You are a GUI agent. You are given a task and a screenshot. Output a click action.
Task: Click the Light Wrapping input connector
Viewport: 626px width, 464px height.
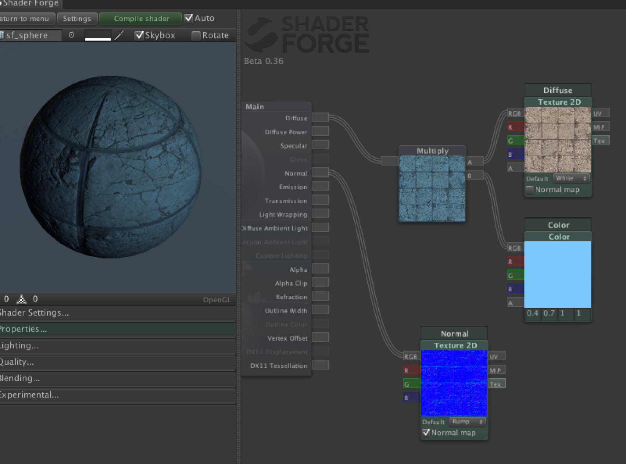pos(320,214)
